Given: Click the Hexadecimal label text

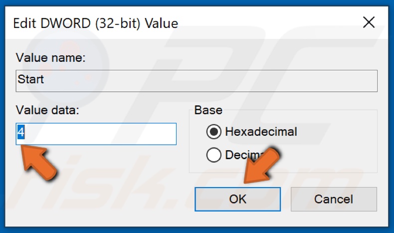Looking at the screenshot, I should click(261, 132).
